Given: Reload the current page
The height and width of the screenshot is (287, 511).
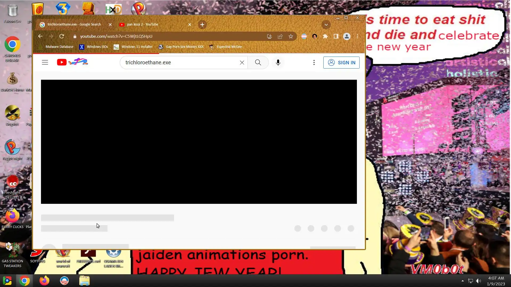Looking at the screenshot, I should point(61,36).
